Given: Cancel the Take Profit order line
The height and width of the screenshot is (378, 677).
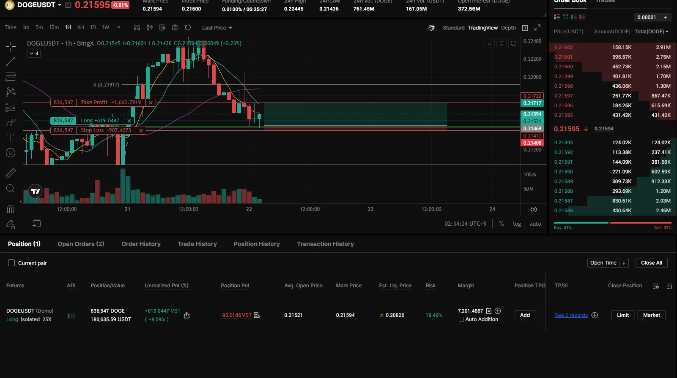Looking at the screenshot, I should pos(151,103).
